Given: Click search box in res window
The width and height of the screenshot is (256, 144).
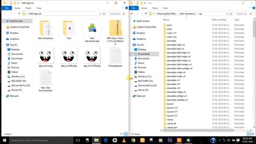Looking at the screenshot, I should click(x=244, y=14).
